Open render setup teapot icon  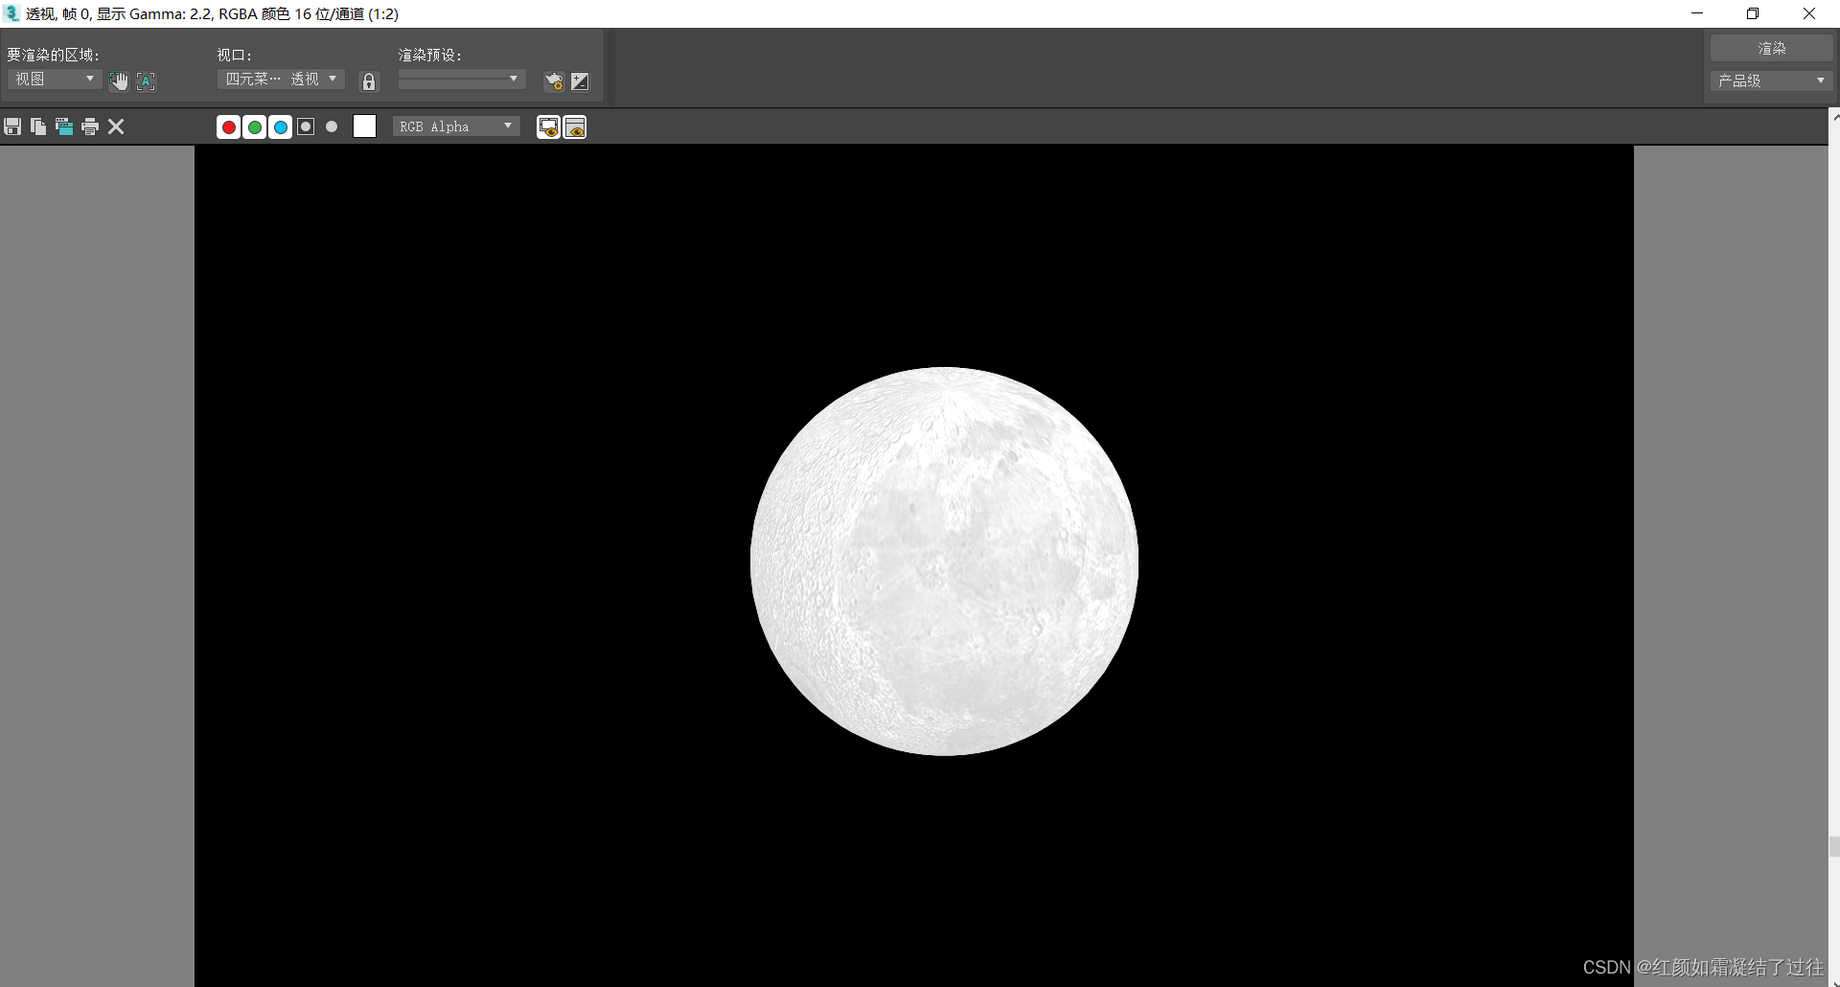554,81
